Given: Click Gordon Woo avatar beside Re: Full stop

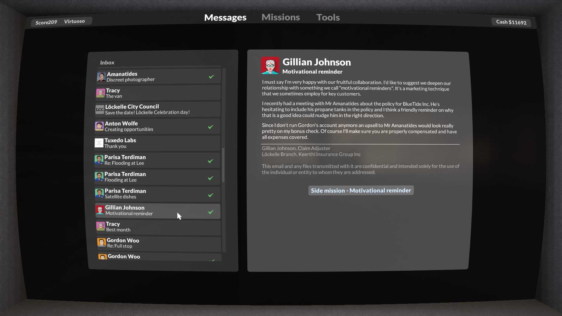Looking at the screenshot, I should click(x=102, y=243).
